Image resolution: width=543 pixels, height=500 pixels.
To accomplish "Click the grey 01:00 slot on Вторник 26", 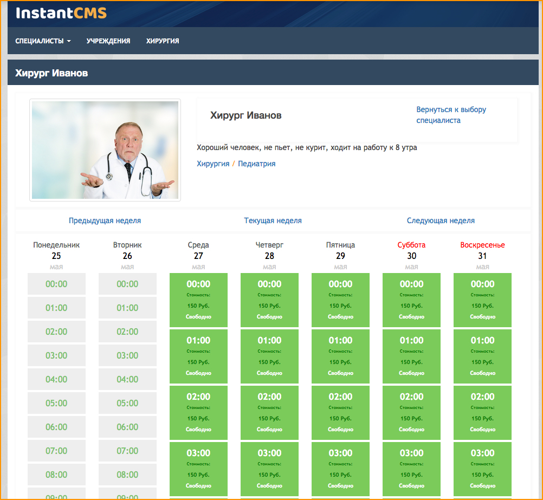I will [127, 308].
